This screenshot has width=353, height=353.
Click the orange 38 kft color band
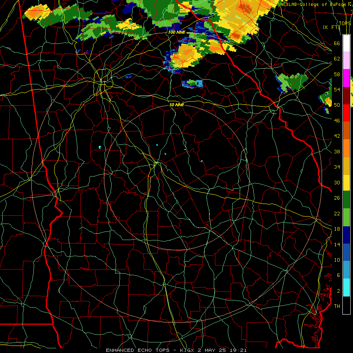click(346, 148)
